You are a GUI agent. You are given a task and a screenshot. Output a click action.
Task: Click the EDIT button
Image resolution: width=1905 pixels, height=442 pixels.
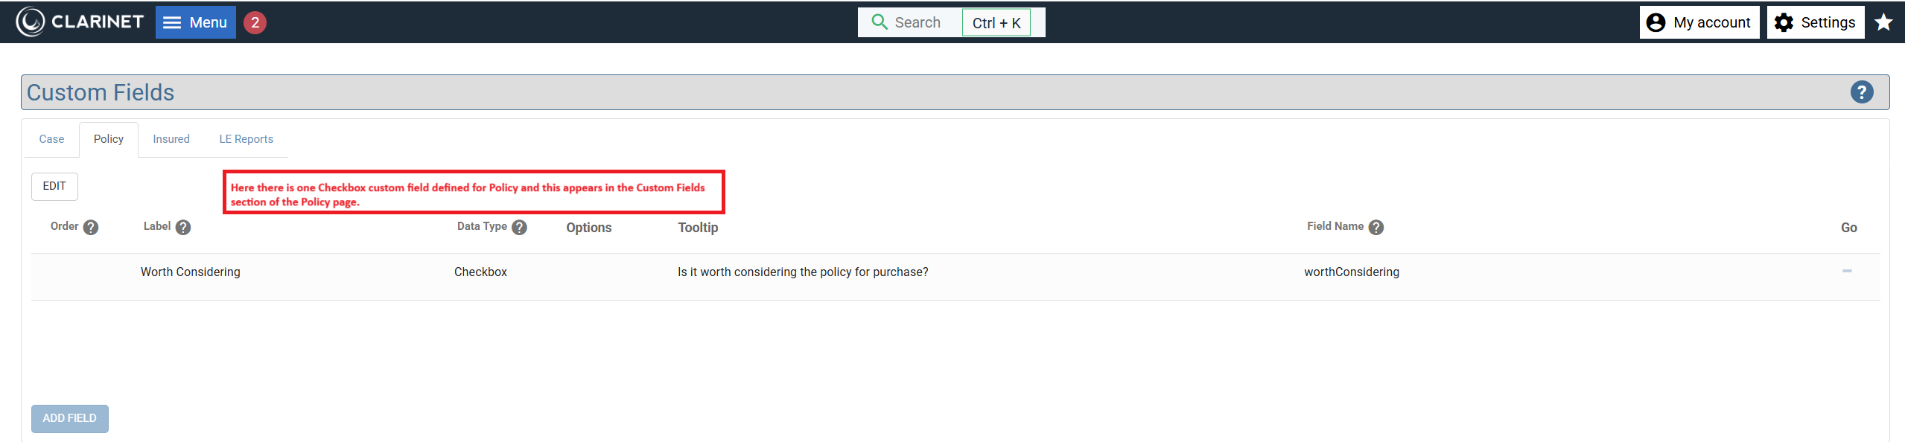click(54, 186)
